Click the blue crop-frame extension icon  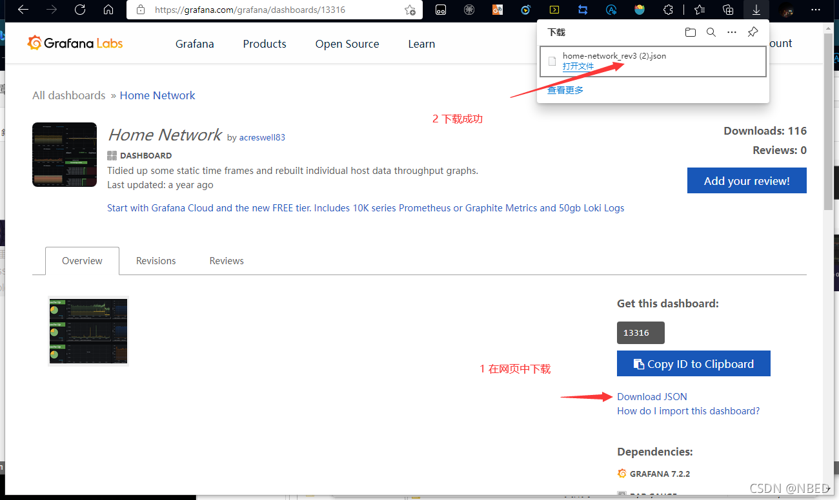pyautogui.click(x=583, y=10)
